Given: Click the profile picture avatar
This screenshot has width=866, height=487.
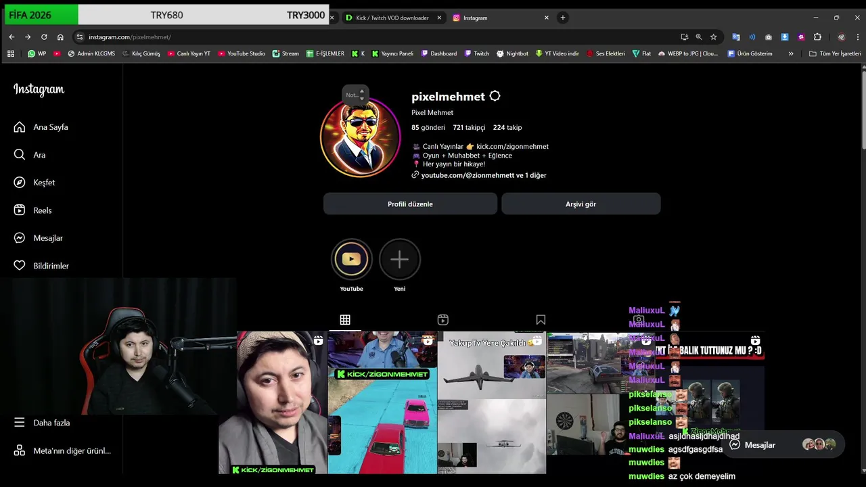Looking at the screenshot, I should pos(360,137).
